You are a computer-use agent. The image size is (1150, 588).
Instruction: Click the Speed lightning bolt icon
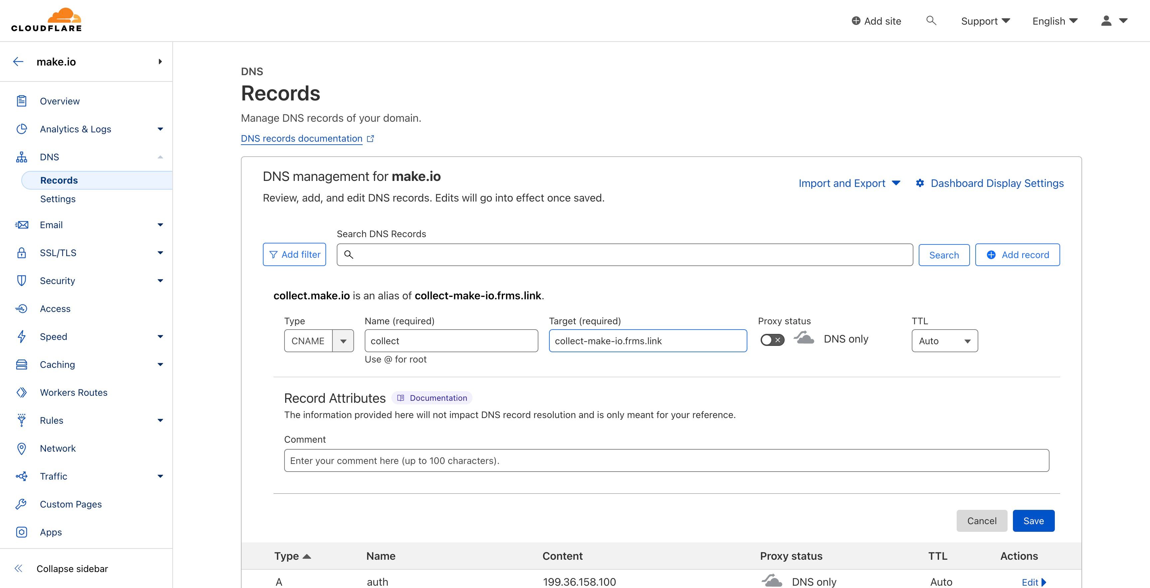(21, 336)
